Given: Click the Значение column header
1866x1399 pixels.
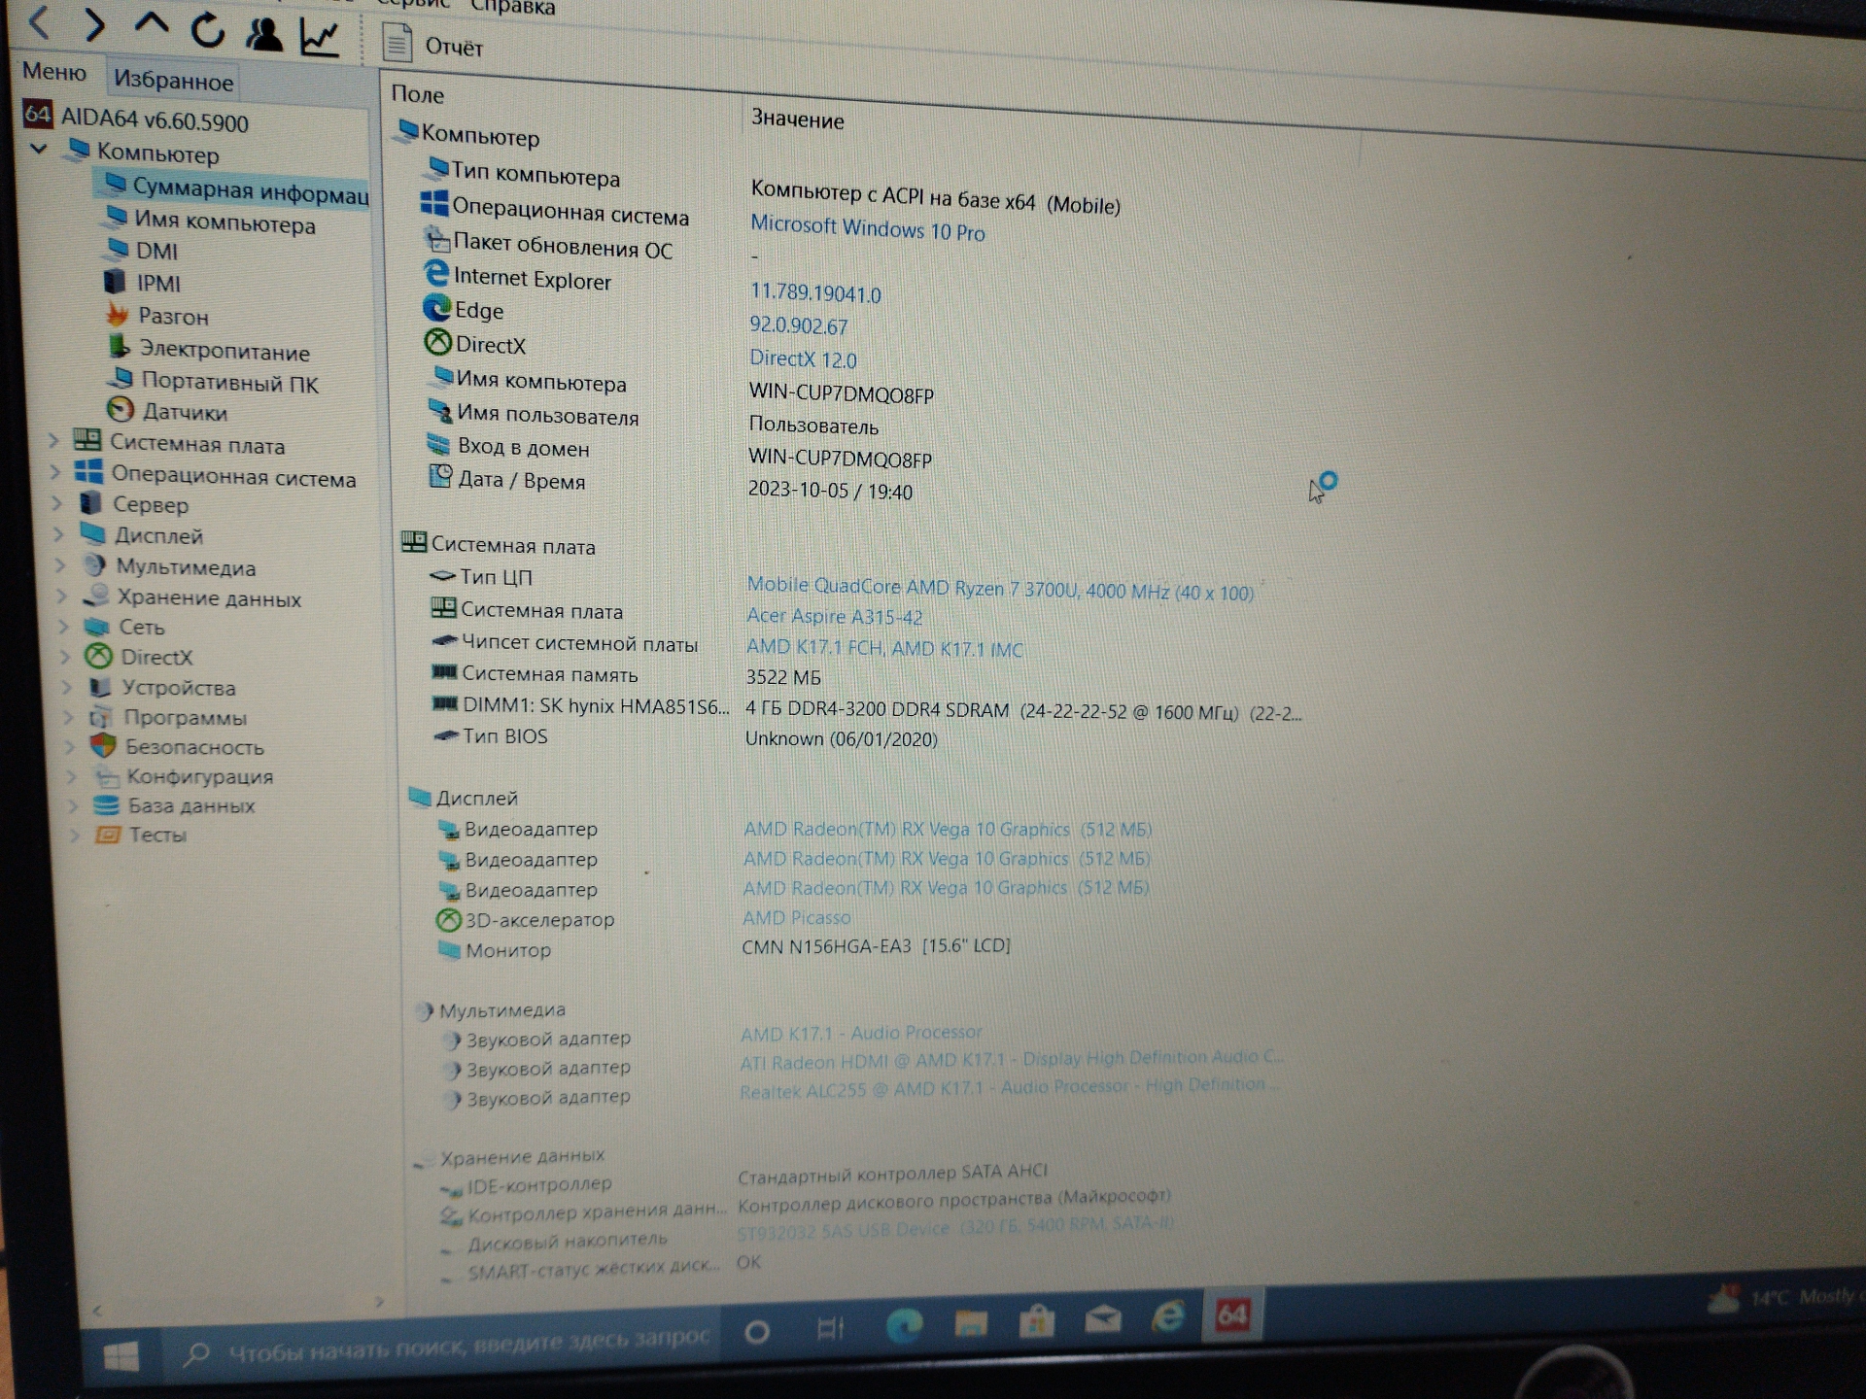Looking at the screenshot, I should coord(798,119).
